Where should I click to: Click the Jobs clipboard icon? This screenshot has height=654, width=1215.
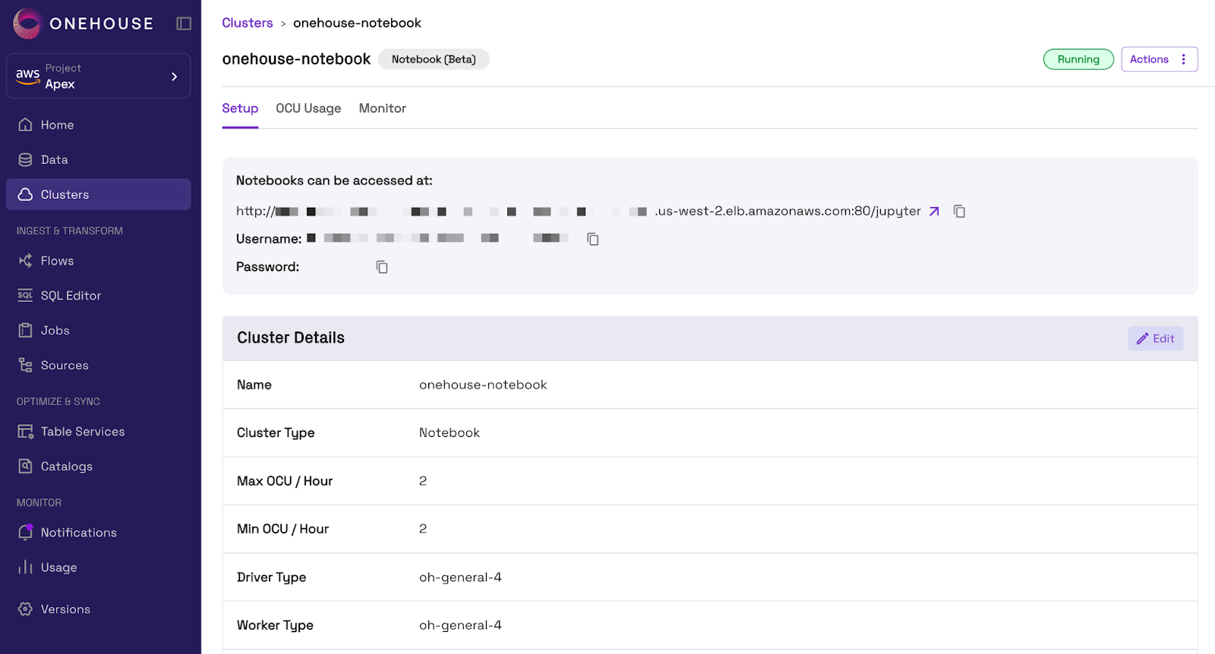pyautogui.click(x=25, y=330)
